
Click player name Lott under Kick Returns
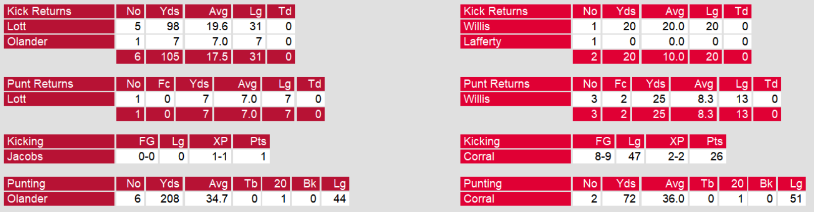pyautogui.click(x=17, y=26)
